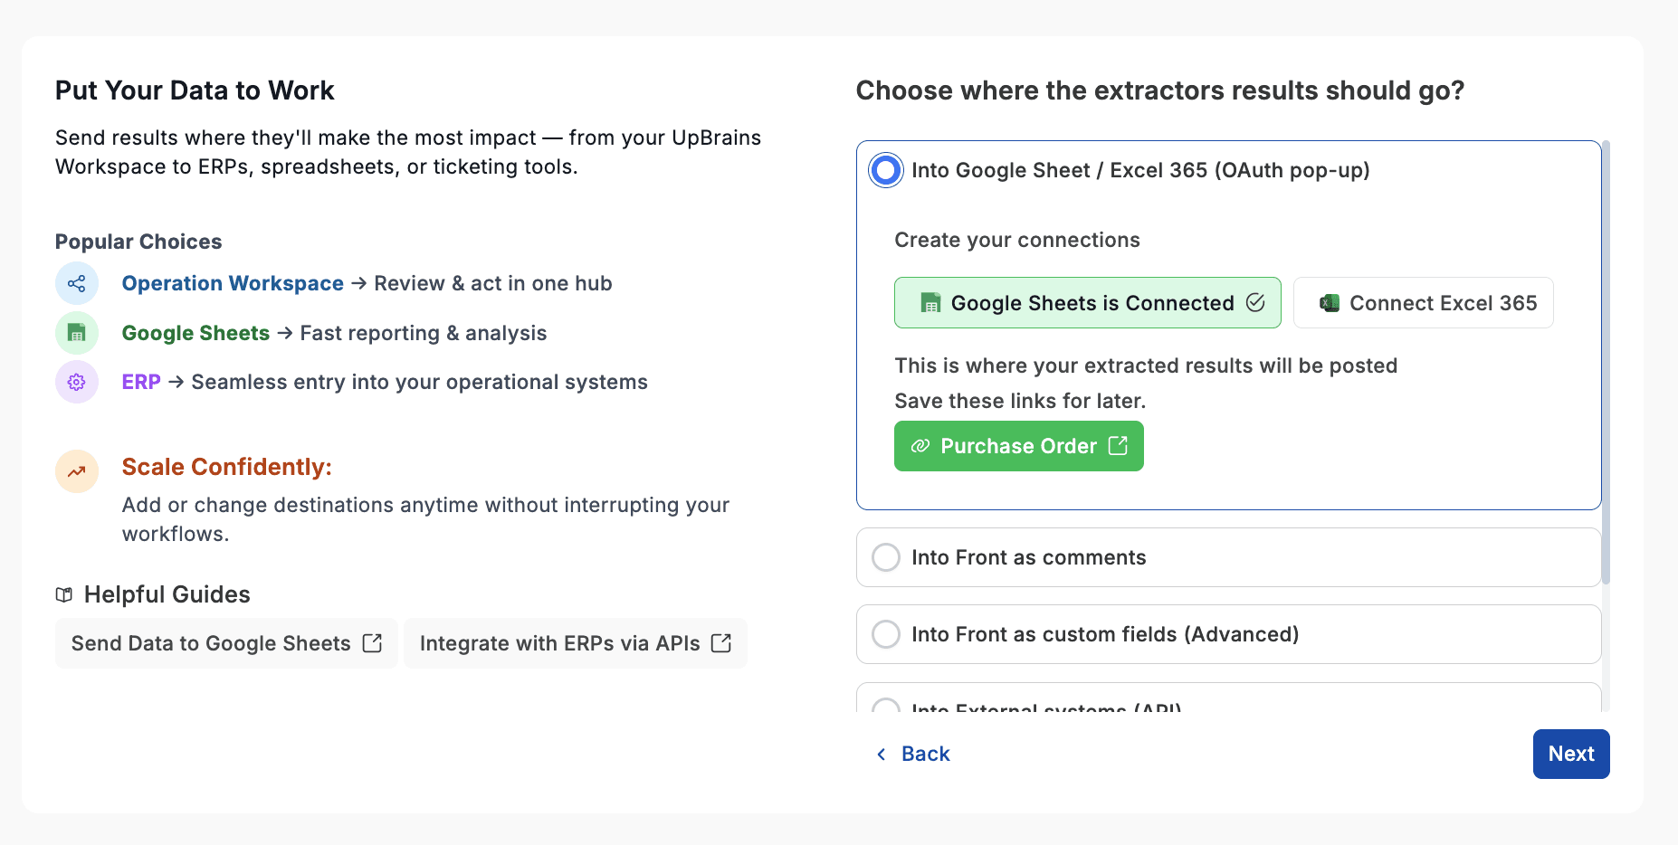Choose Into Front as custom fields (Advanced)
This screenshot has width=1678, height=845.
point(886,634)
